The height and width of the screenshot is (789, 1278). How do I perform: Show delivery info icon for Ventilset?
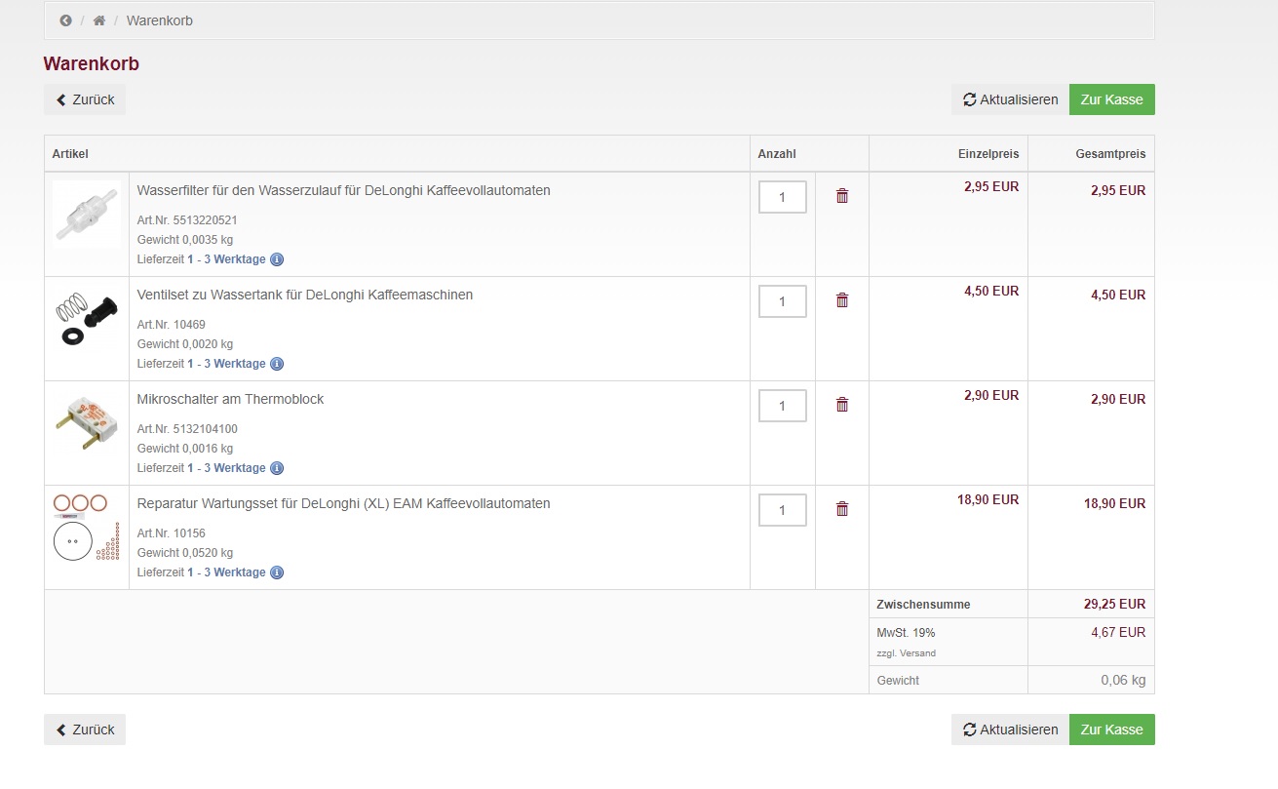click(277, 364)
